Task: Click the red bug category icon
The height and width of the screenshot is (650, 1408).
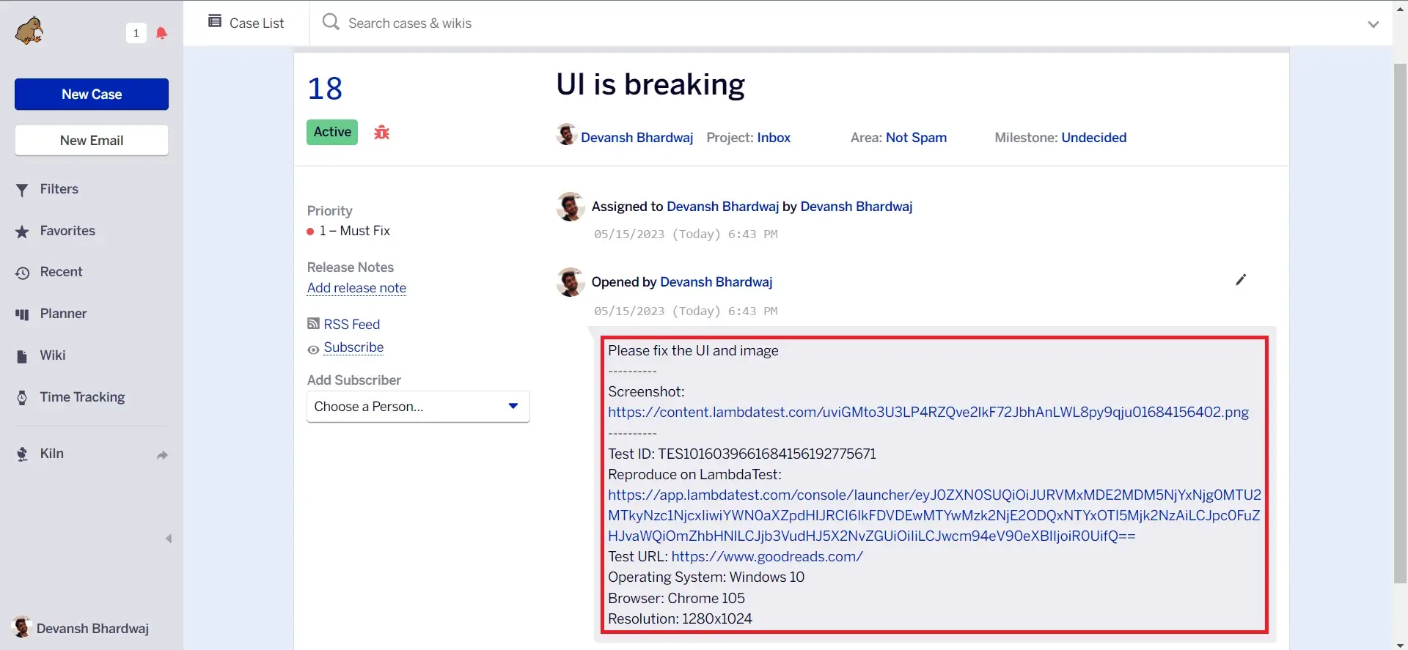Action: [x=381, y=133]
